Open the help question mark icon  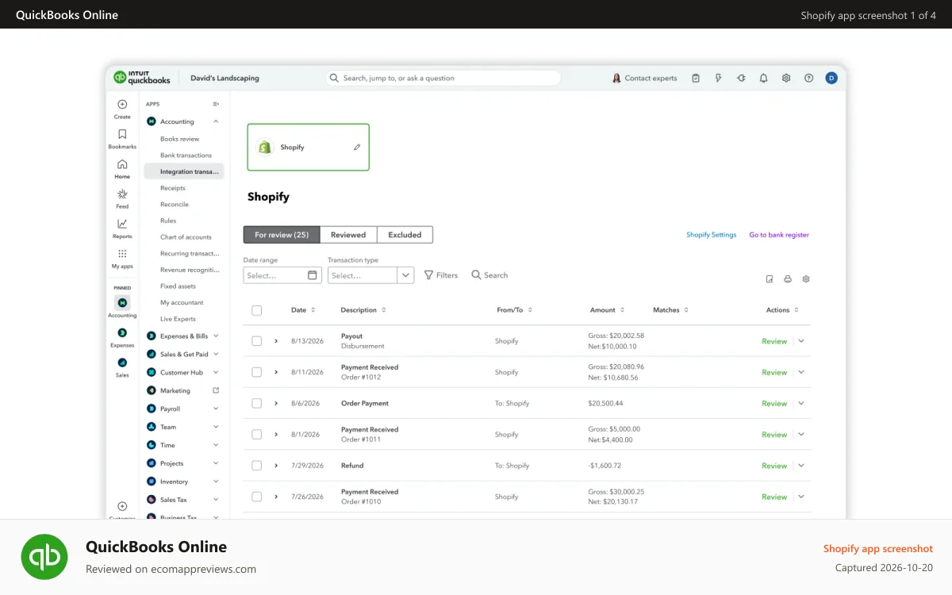pos(808,78)
